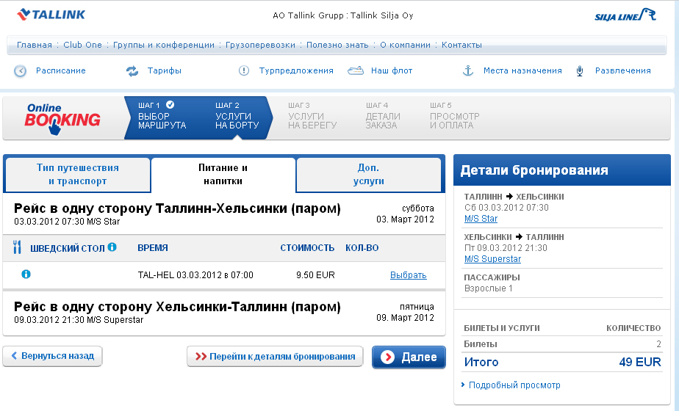Viewport: 679px width, 411px height.
Task: Click the exclamation icon beside Турпредложения
Action: click(244, 70)
